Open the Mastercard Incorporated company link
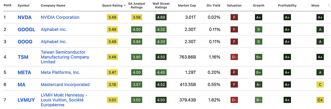331x109 pixels. [x=65, y=84]
